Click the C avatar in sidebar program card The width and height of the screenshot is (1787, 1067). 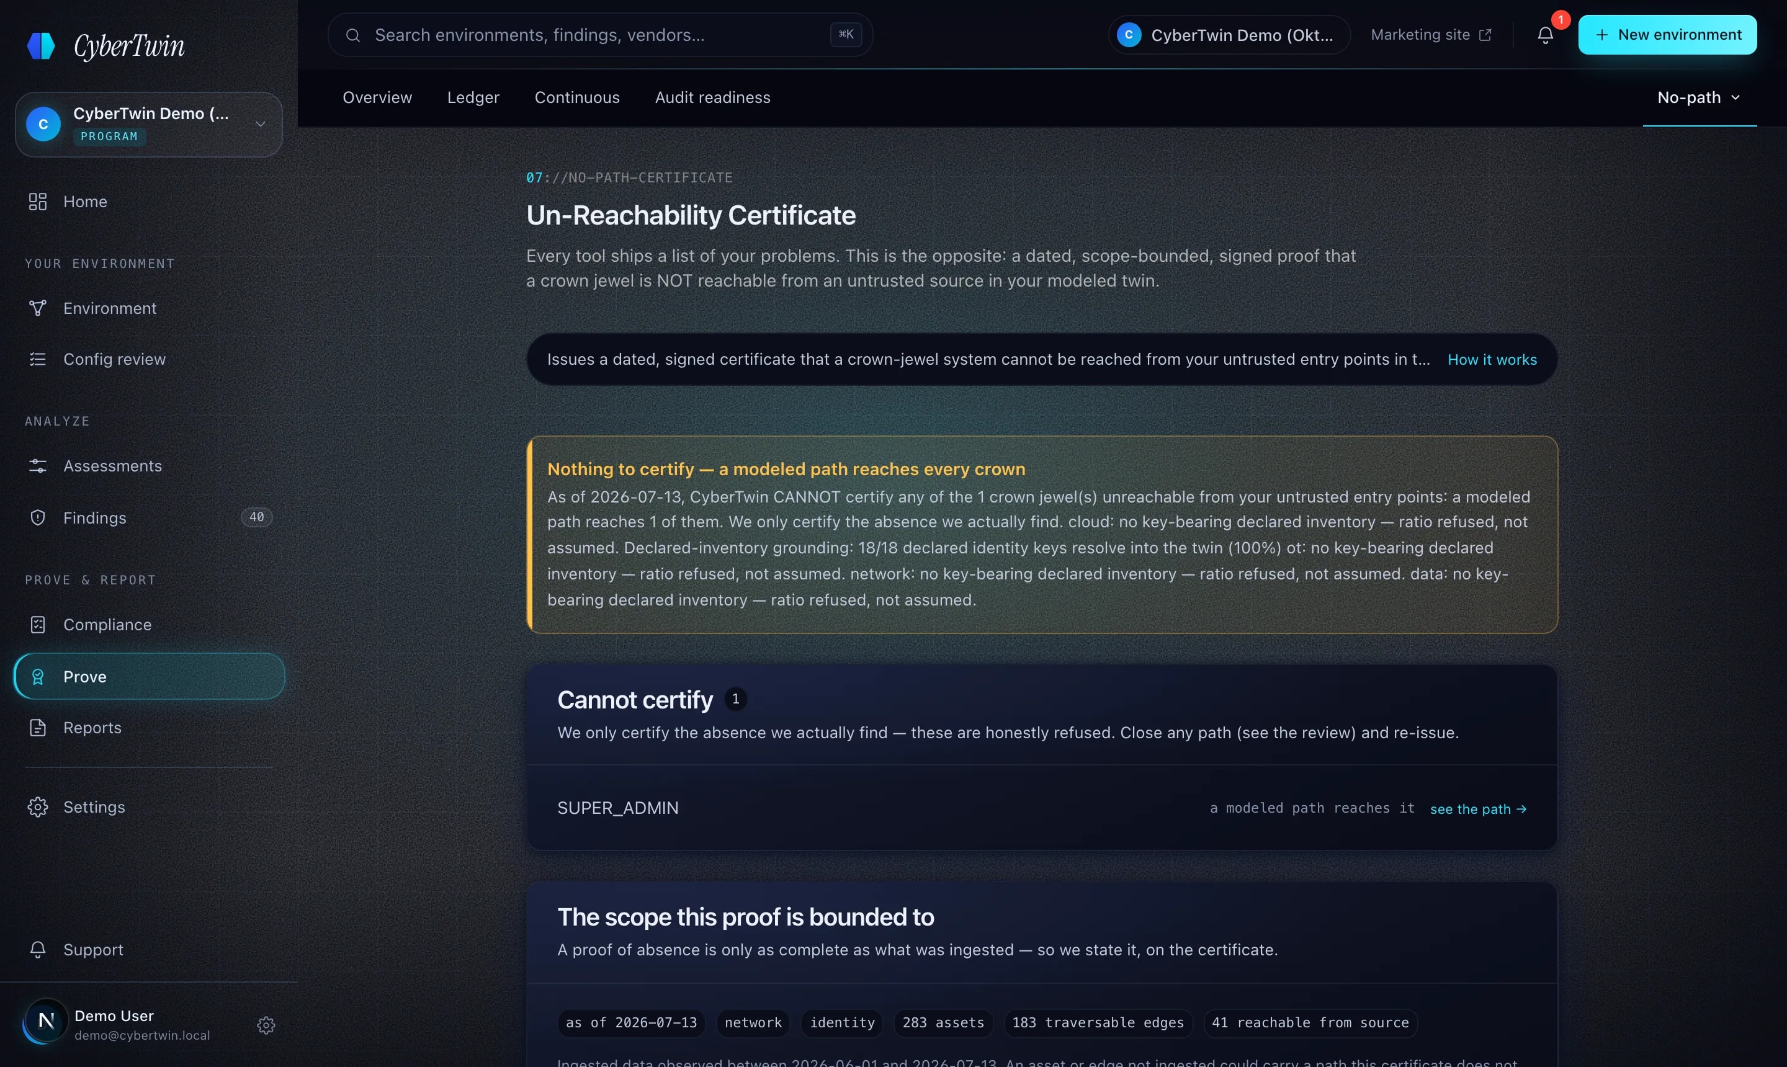[43, 123]
